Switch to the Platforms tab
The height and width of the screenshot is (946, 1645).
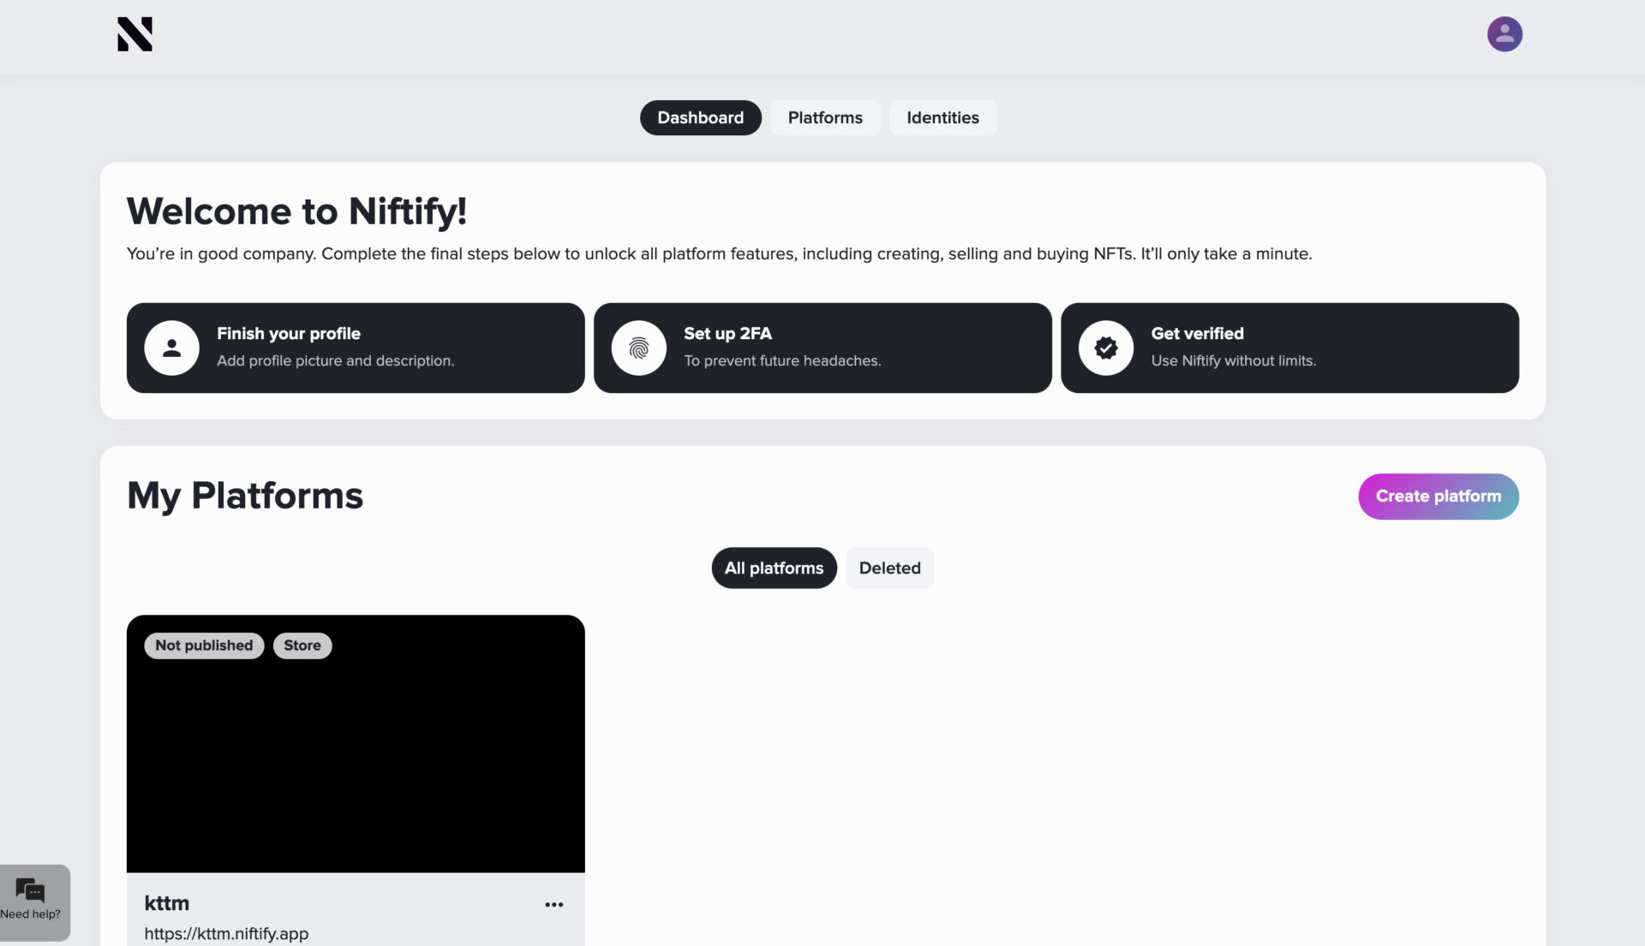point(825,117)
